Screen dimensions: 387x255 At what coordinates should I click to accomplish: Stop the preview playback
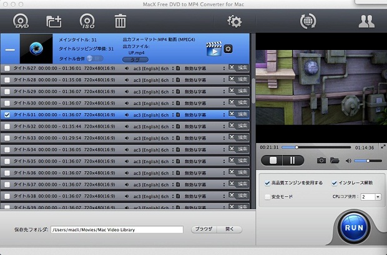pyautogui.click(x=273, y=161)
